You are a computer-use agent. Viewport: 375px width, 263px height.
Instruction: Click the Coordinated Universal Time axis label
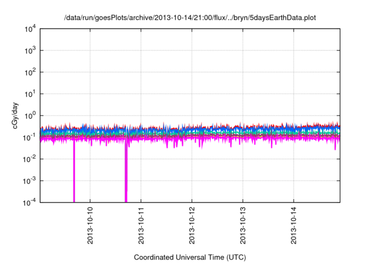[x=190, y=257]
